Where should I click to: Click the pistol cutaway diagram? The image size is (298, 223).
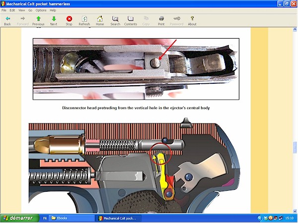coord(134,166)
